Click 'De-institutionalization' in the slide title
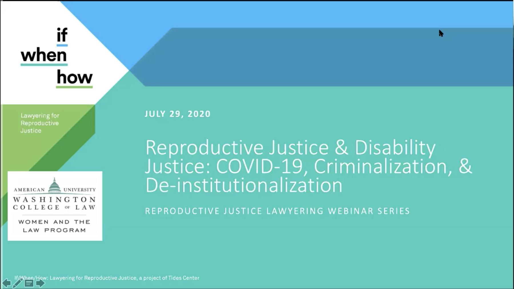This screenshot has height=289, width=514. (x=243, y=185)
